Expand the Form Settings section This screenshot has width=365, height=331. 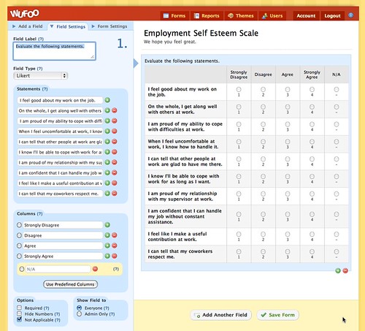pyautogui.click(x=109, y=26)
